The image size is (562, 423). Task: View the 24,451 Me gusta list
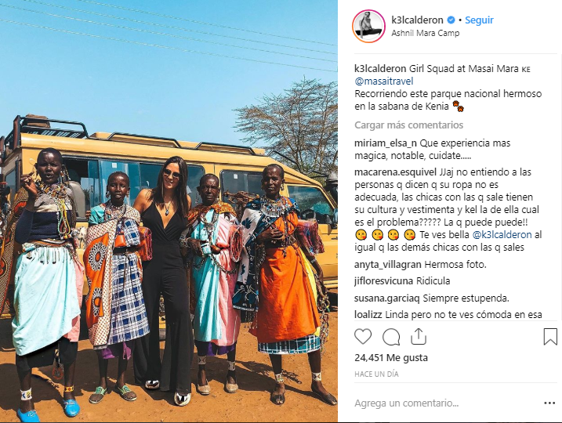[391, 358]
